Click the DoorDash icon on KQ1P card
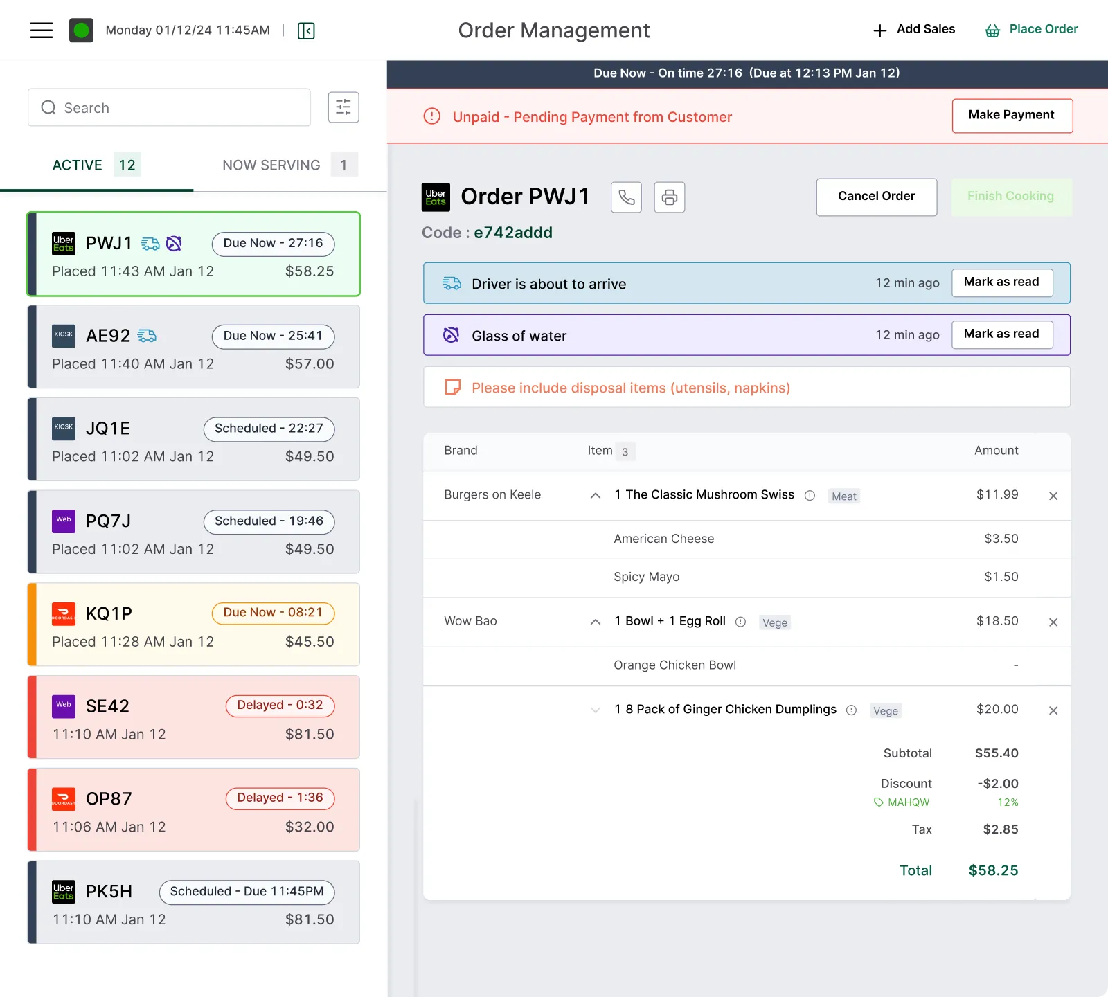 [x=64, y=613]
